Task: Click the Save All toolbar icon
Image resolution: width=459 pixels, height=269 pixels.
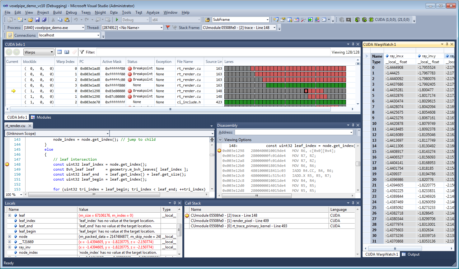Action: pyautogui.click(x=44, y=20)
